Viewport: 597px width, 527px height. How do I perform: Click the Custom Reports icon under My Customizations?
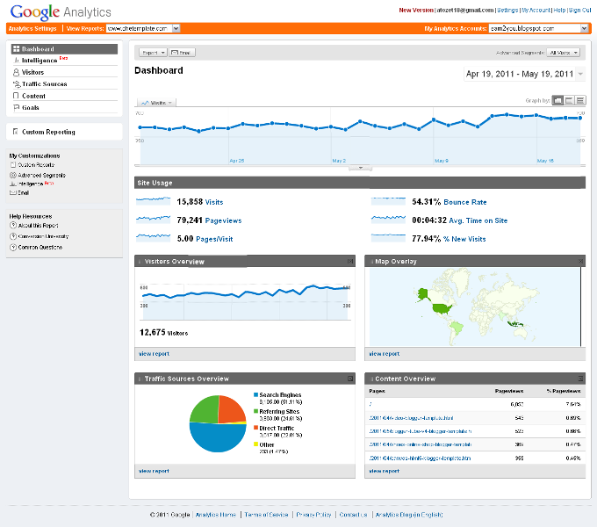coord(13,165)
